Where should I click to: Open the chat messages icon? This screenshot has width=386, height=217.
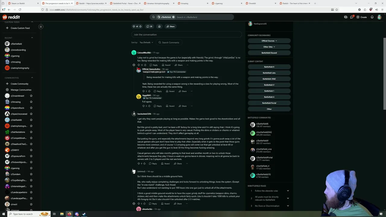352,17
